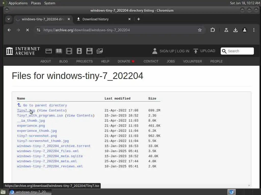Open the Images icon
Image resolution: width=261 pixels, height=195 pixels.
coord(100,51)
